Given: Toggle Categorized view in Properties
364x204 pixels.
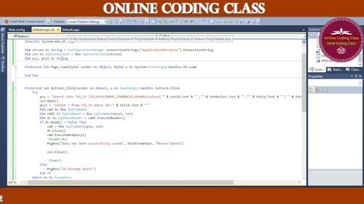Looking at the screenshot, I should 312,90.
